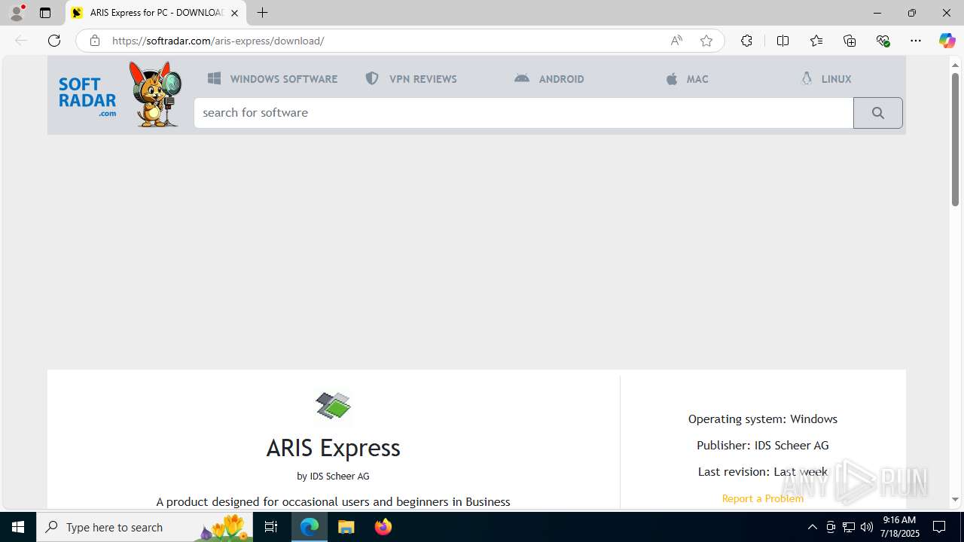The width and height of the screenshot is (964, 542).
Task: Submit search with magnifier button
Action: [x=878, y=113]
